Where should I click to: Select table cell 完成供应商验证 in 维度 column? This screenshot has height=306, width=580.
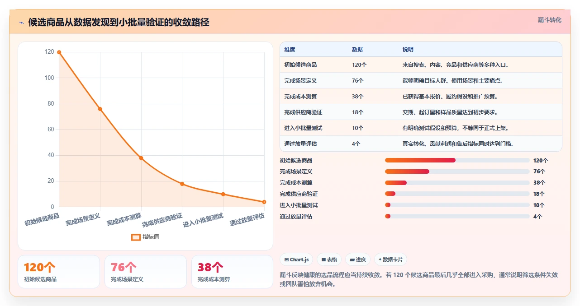[x=303, y=112]
